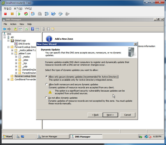The image size is (166, 145).
Task: Collapse the jabber7.com zone
Action: coord(12,54)
